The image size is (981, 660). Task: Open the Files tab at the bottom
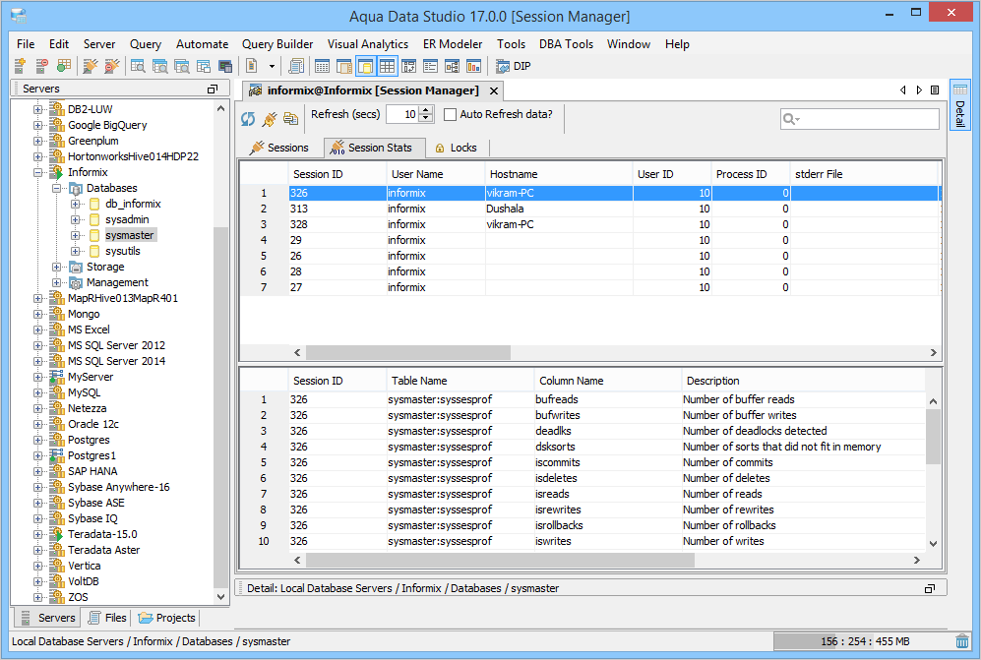coord(107,618)
